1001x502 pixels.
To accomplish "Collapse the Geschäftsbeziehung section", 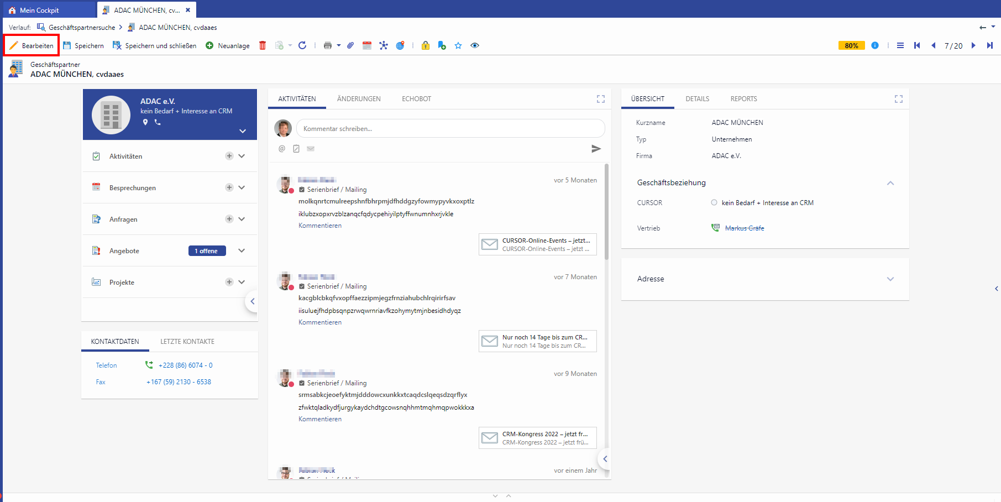I will (x=890, y=183).
